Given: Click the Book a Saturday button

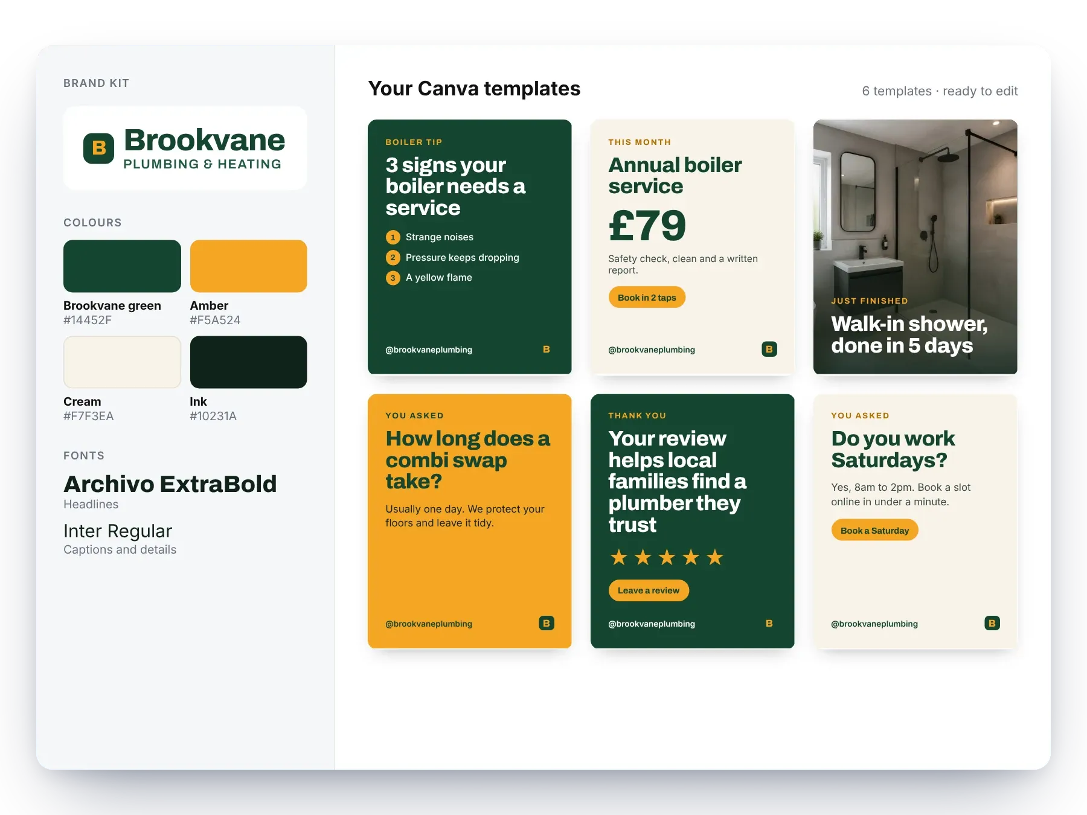Looking at the screenshot, I should [874, 531].
